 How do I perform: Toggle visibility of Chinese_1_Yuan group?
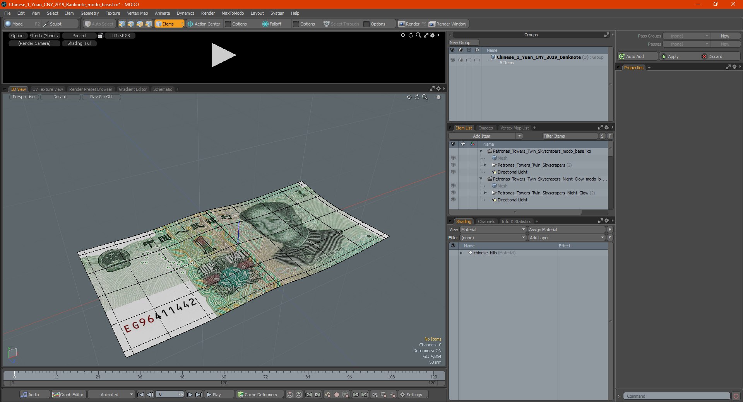click(x=452, y=60)
